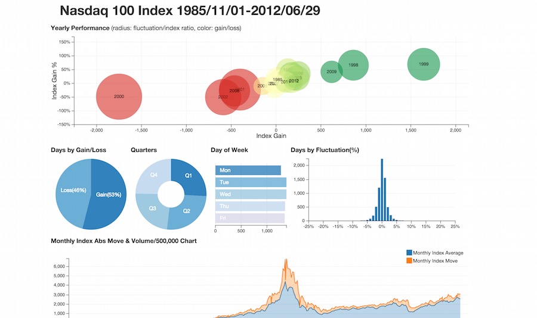Image resolution: width=537 pixels, height=318 pixels.
Task: Select the 1999 bubble in Yearly Performance
Action: [424, 64]
